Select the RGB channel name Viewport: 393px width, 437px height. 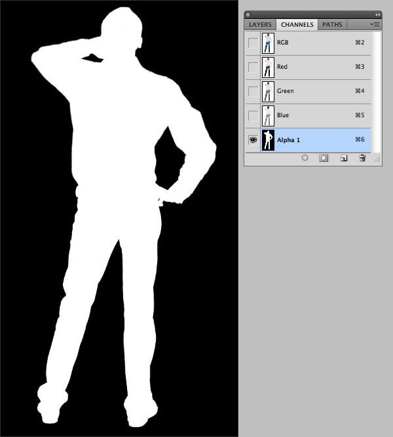click(282, 43)
